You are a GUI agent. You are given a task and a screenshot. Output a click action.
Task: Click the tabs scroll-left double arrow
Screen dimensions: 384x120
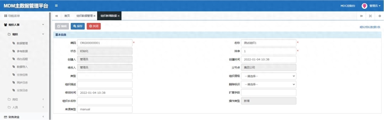pyautogui.click(x=57, y=16)
